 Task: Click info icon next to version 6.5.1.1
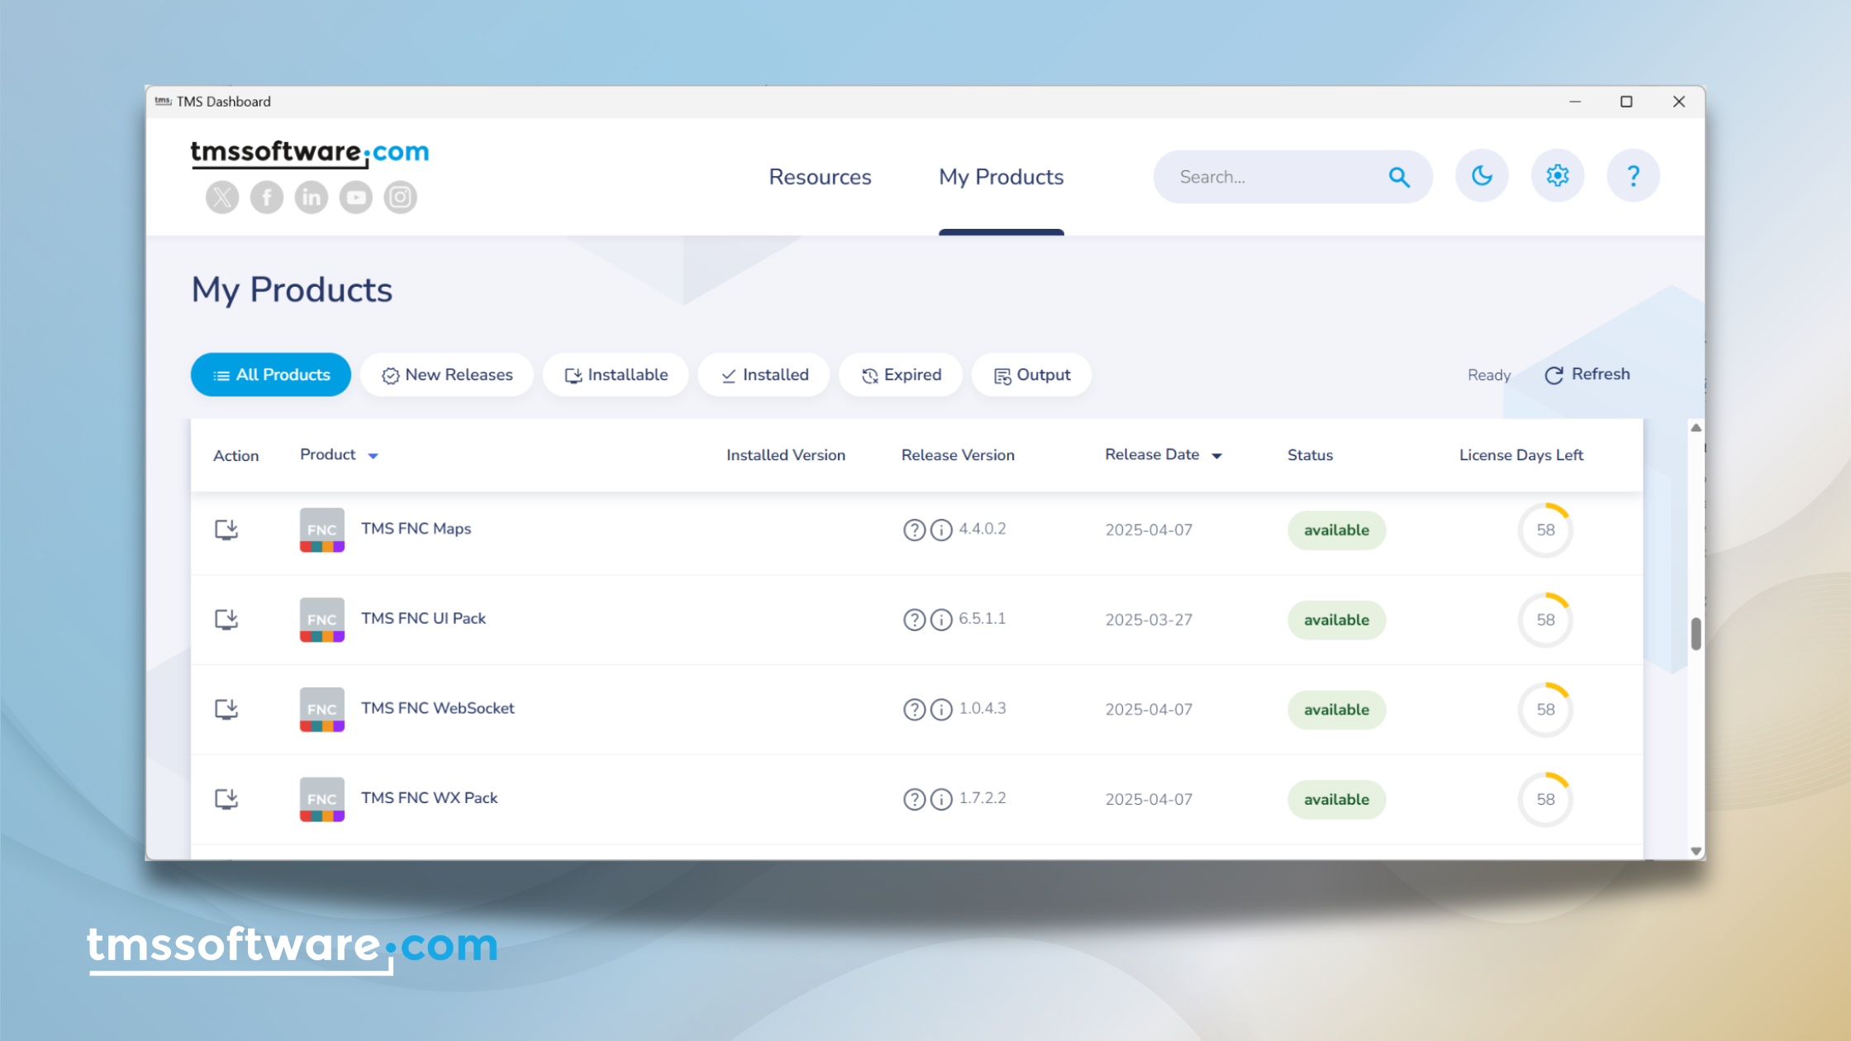(x=941, y=620)
